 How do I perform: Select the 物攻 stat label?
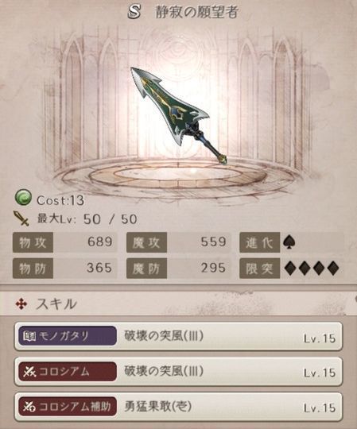[x=33, y=242]
